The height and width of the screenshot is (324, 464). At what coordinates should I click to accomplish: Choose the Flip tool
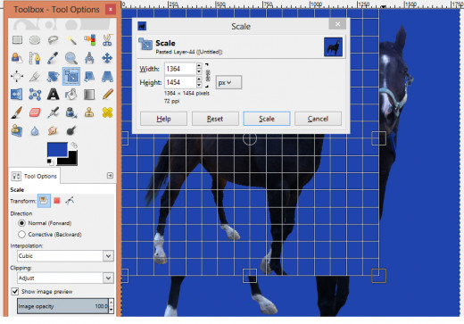point(17,95)
